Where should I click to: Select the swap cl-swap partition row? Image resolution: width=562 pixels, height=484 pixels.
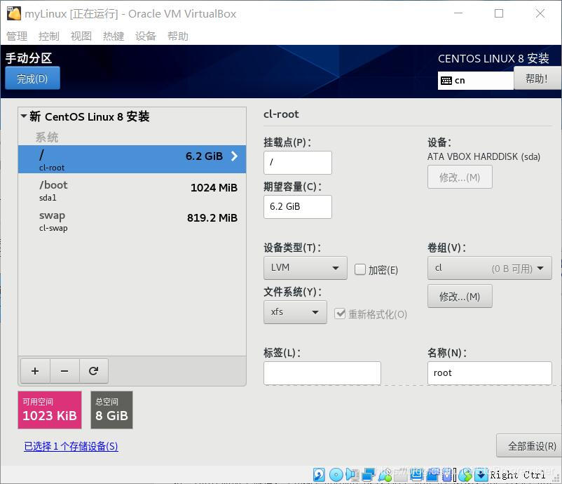click(x=132, y=221)
